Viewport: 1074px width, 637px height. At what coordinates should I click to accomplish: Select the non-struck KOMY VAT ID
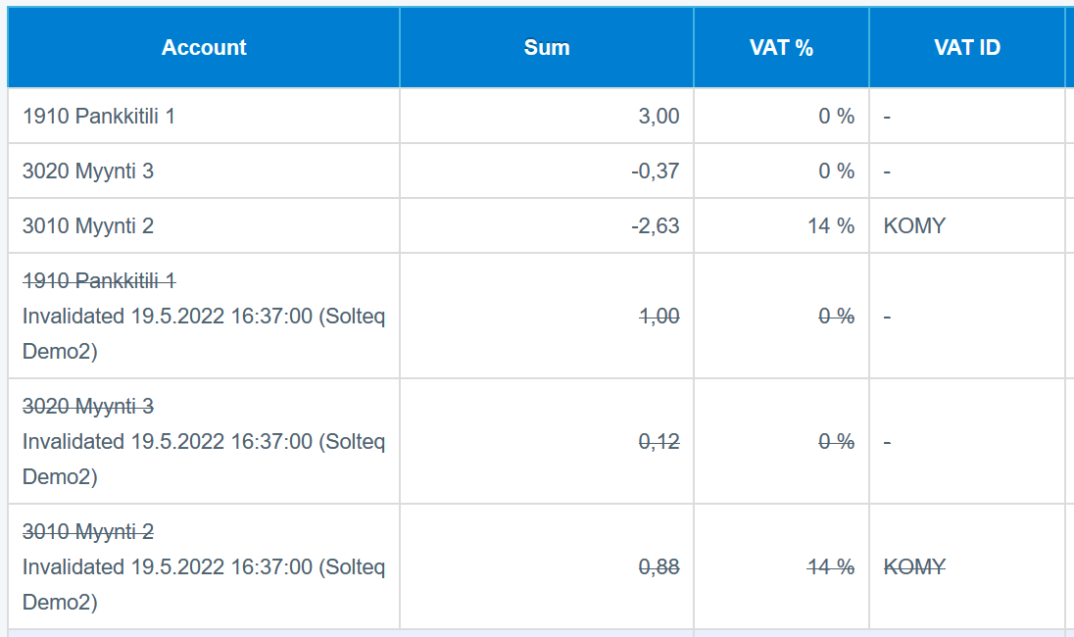914,226
